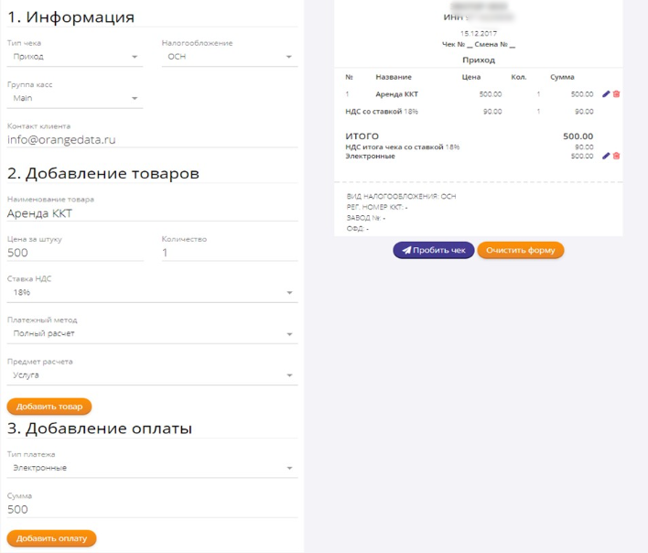Edit the Электронные payment with pencil icon
Image resolution: width=648 pixels, height=553 pixels.
coord(606,156)
